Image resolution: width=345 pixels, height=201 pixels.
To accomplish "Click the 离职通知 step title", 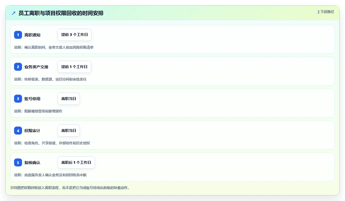I will click(32, 35).
